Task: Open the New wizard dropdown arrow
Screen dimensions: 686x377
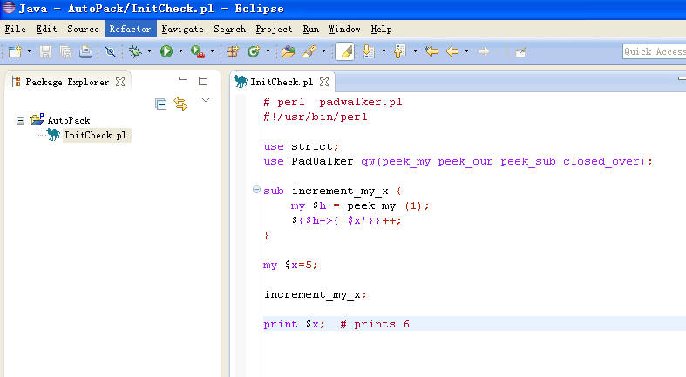Action: click(30, 51)
